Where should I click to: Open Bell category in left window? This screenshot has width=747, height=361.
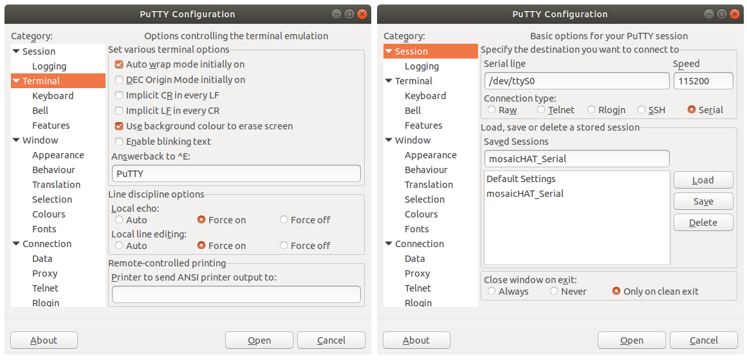(x=40, y=111)
